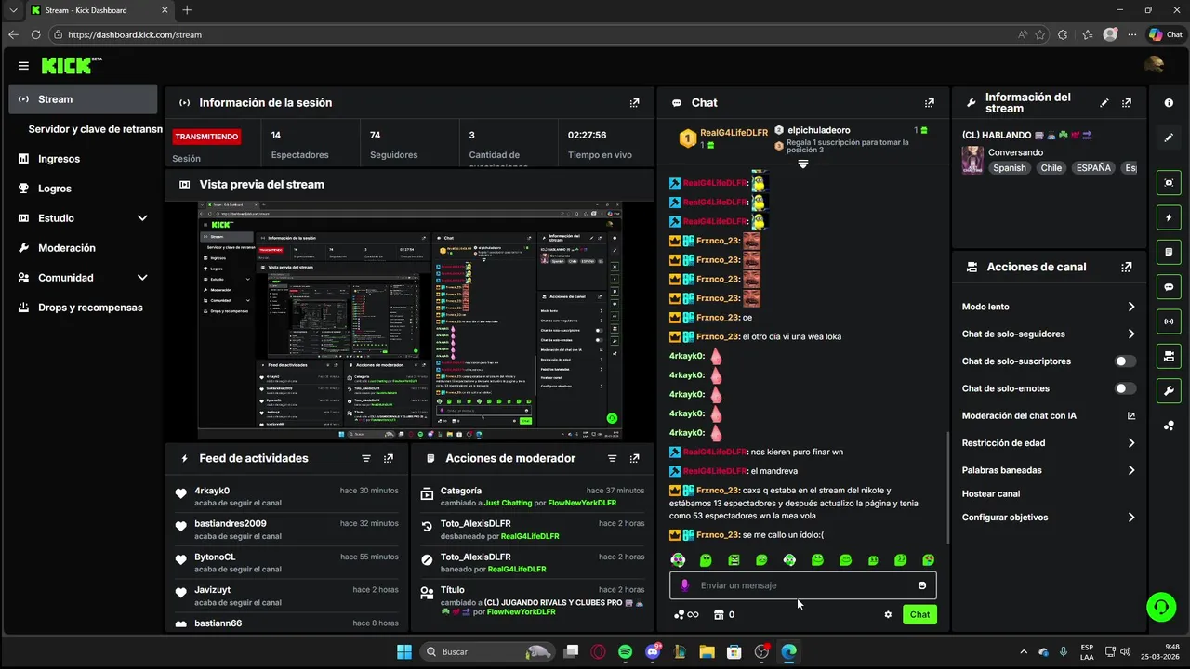
Task: Toggle the channel actions widget icon
Action: (x=1169, y=356)
